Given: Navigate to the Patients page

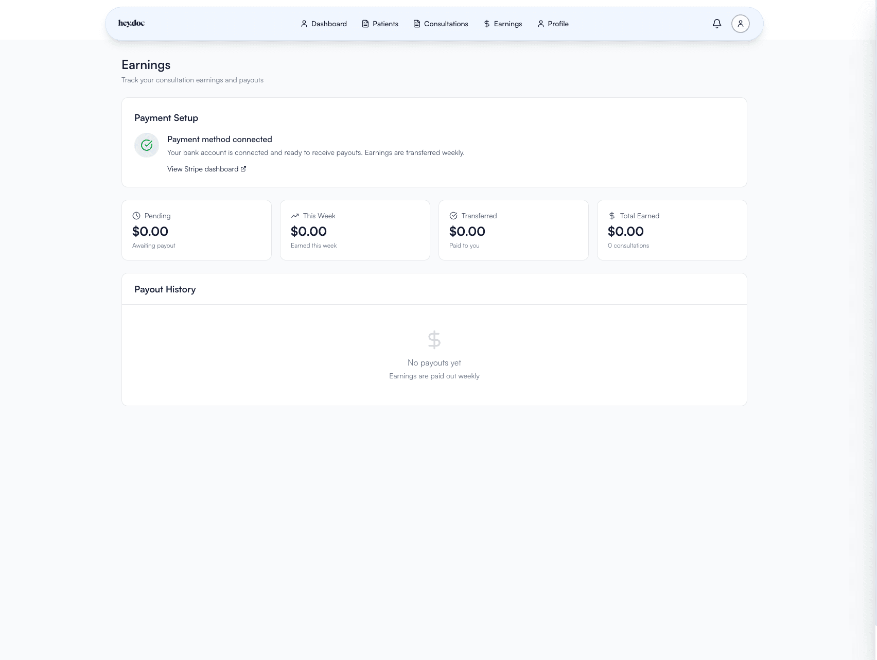Looking at the screenshot, I should pyautogui.click(x=384, y=24).
